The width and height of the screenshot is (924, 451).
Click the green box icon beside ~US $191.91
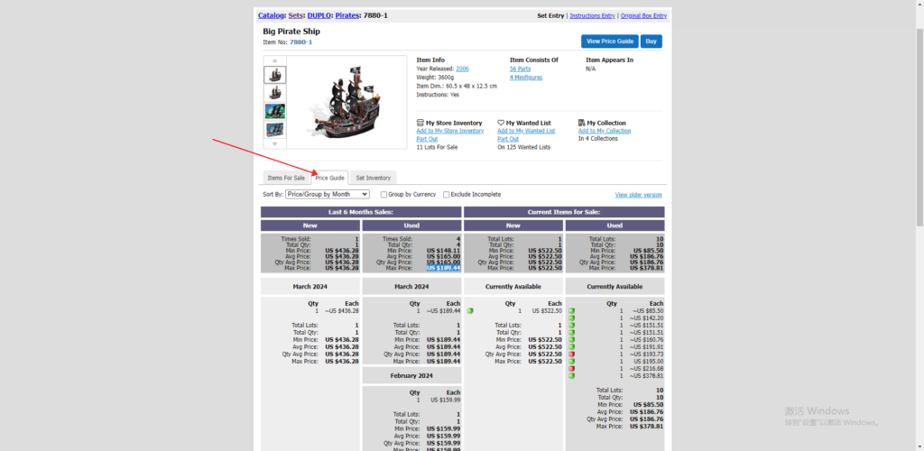[x=571, y=346]
